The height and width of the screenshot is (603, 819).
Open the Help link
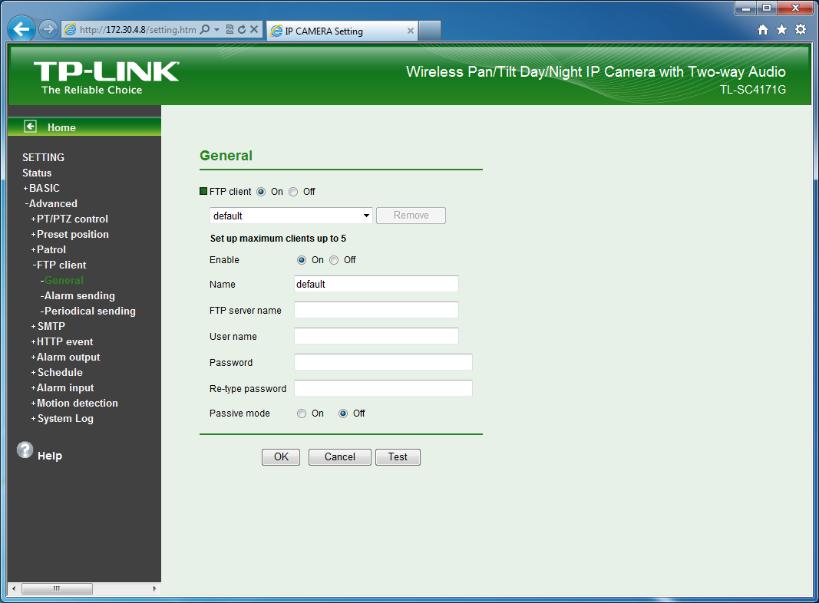click(x=50, y=456)
